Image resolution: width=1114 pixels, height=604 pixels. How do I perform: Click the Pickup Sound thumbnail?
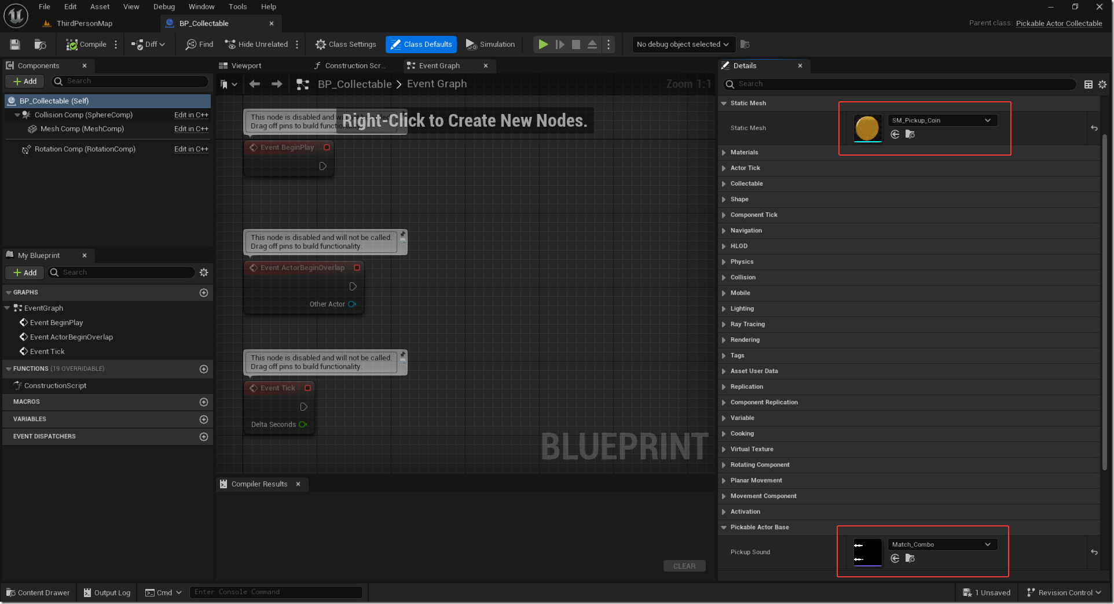(867, 553)
